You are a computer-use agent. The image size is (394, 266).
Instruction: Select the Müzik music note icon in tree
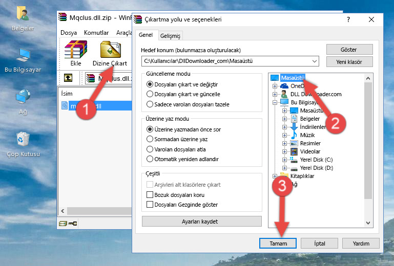tap(294, 135)
